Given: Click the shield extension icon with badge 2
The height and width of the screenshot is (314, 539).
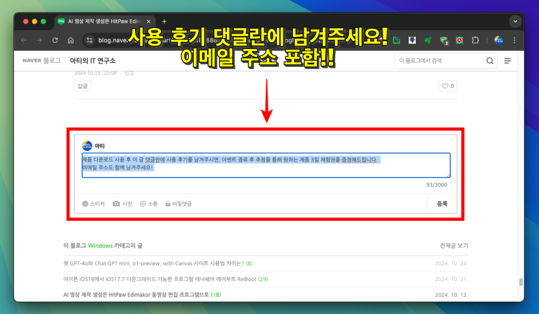Looking at the screenshot, I should tap(444, 41).
